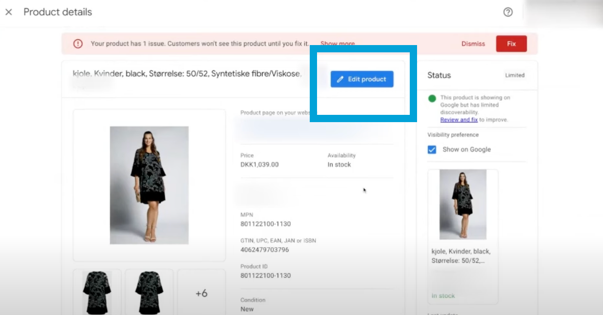Close Product details with the X icon
603x315 pixels.
[x=8, y=12]
